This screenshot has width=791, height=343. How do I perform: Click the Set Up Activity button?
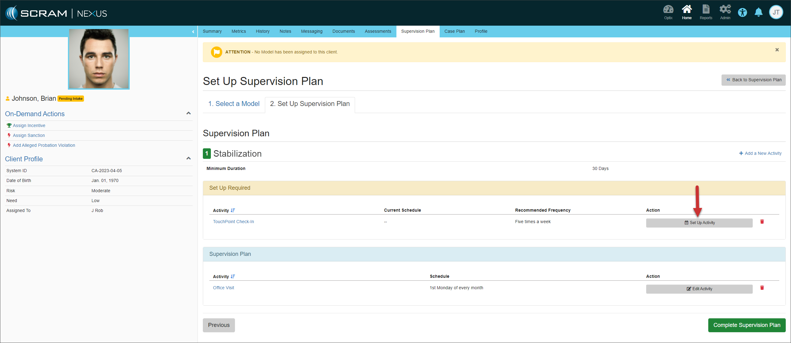(x=699, y=223)
